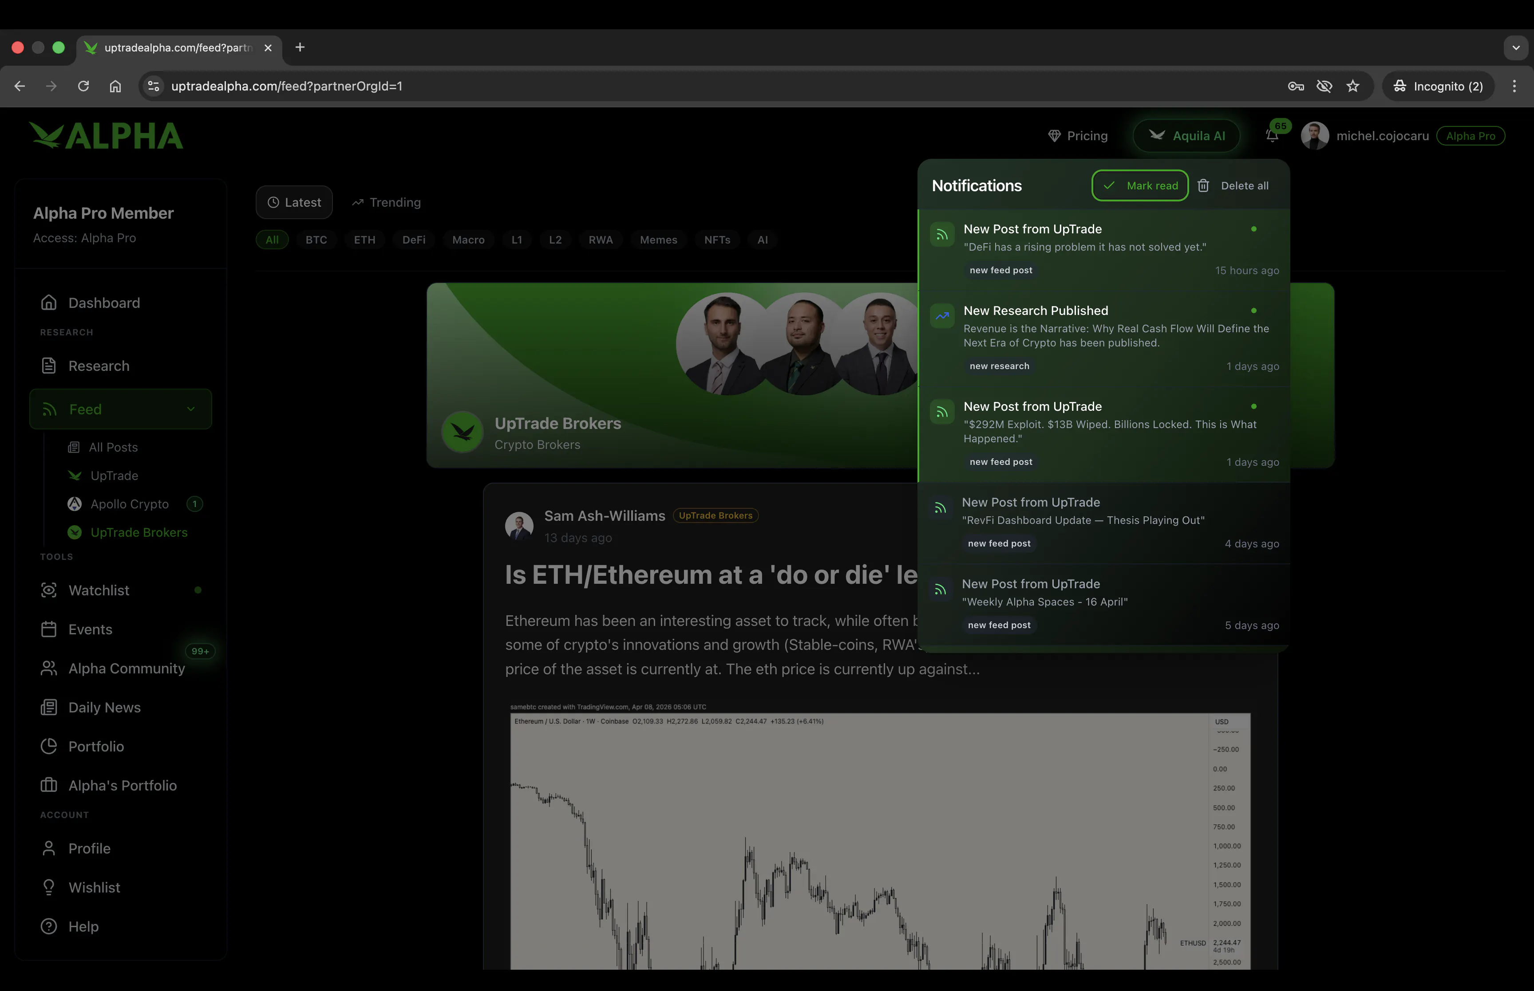Filter feed by Memes
1534x991 pixels.
click(659, 240)
